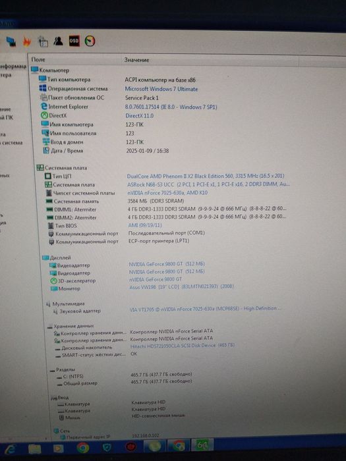The height and width of the screenshot is (461, 346).
Task: Open the Asus VW198 monitor link
Action: [x=181, y=286]
